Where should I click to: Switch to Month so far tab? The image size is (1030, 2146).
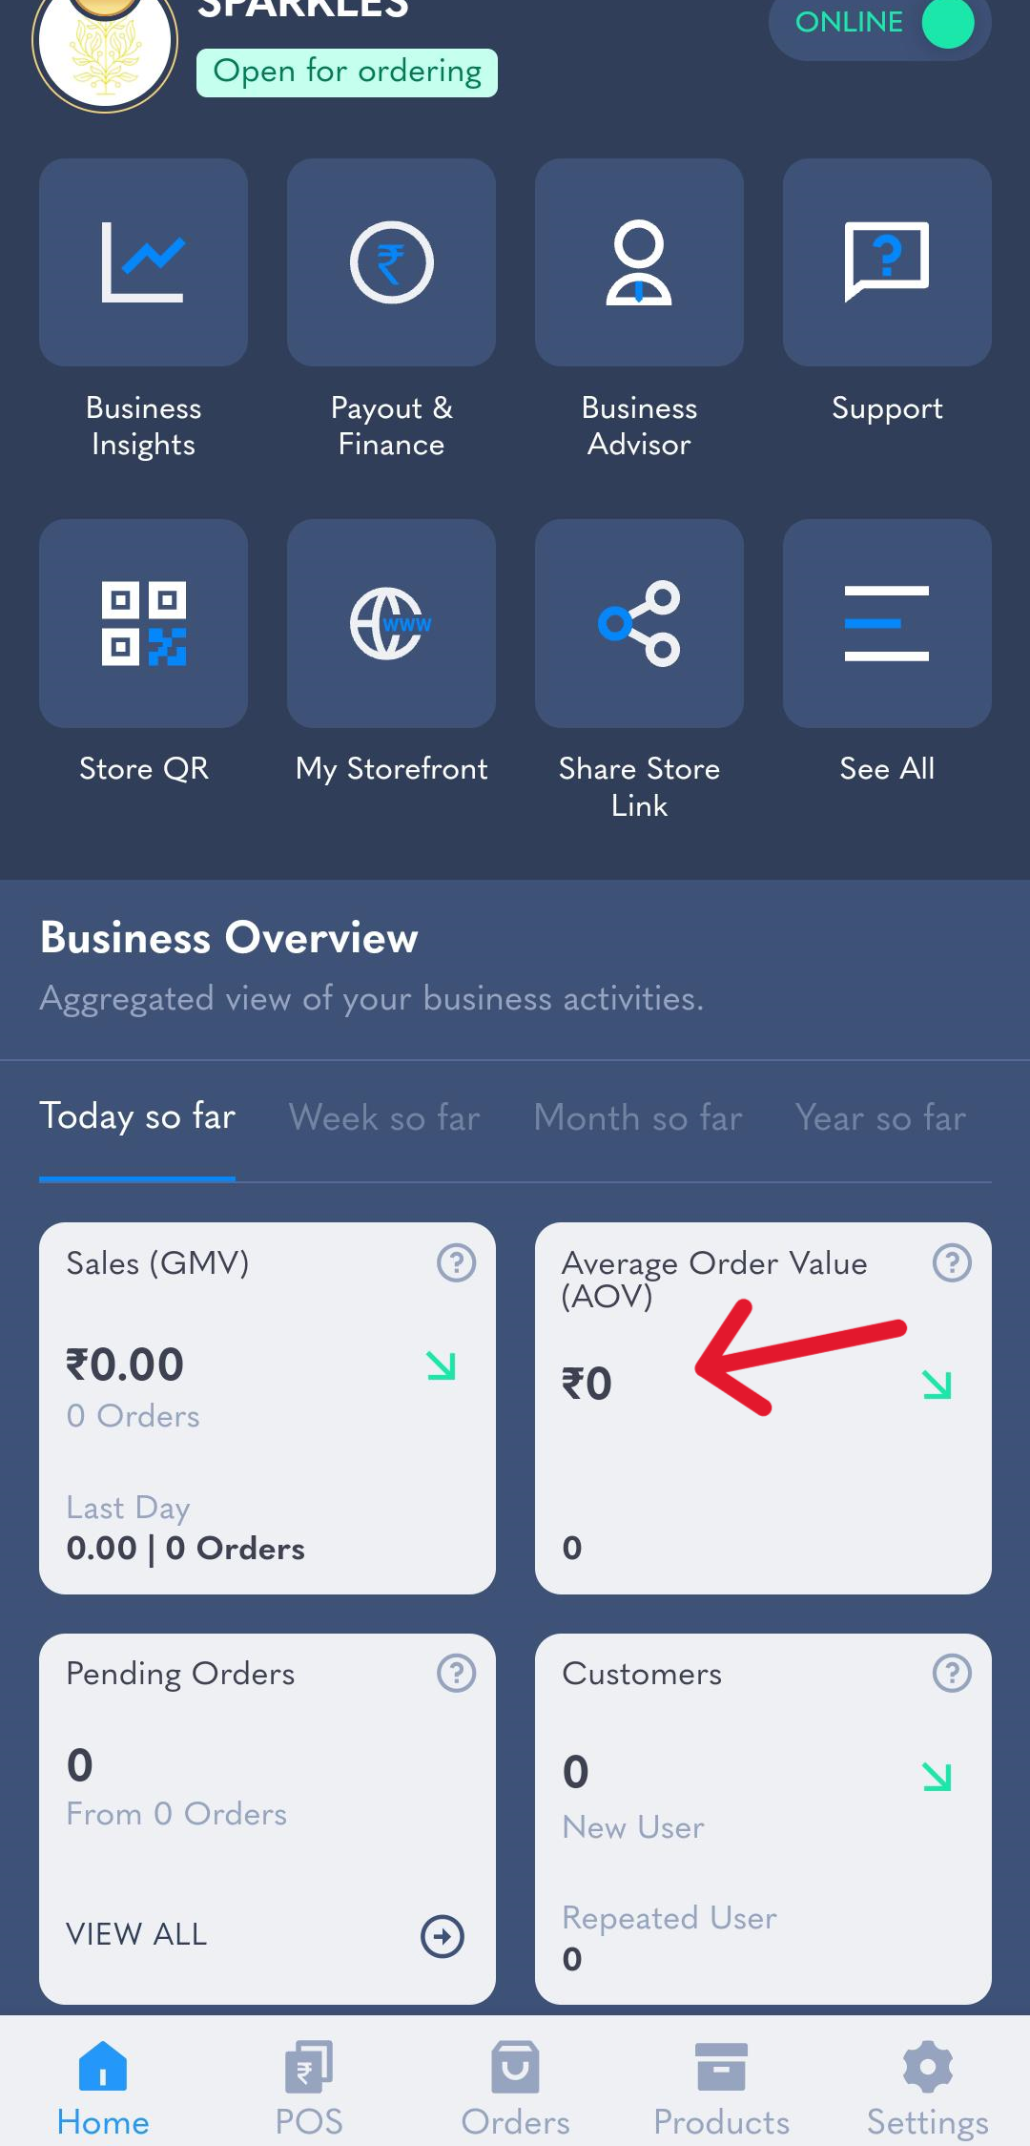pyautogui.click(x=638, y=1117)
